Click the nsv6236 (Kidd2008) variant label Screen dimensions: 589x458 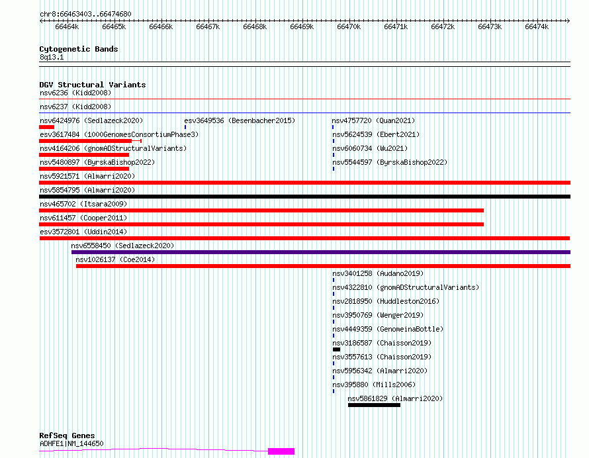coord(75,93)
